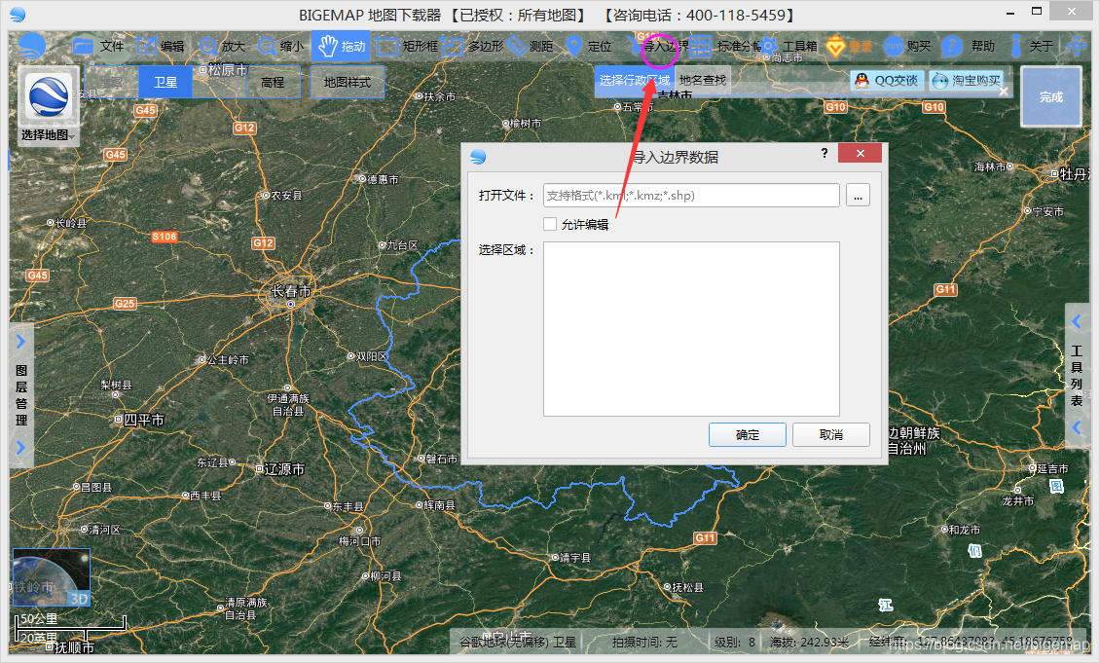
Task: Open the 关于 about info item
Action: tap(1031, 47)
